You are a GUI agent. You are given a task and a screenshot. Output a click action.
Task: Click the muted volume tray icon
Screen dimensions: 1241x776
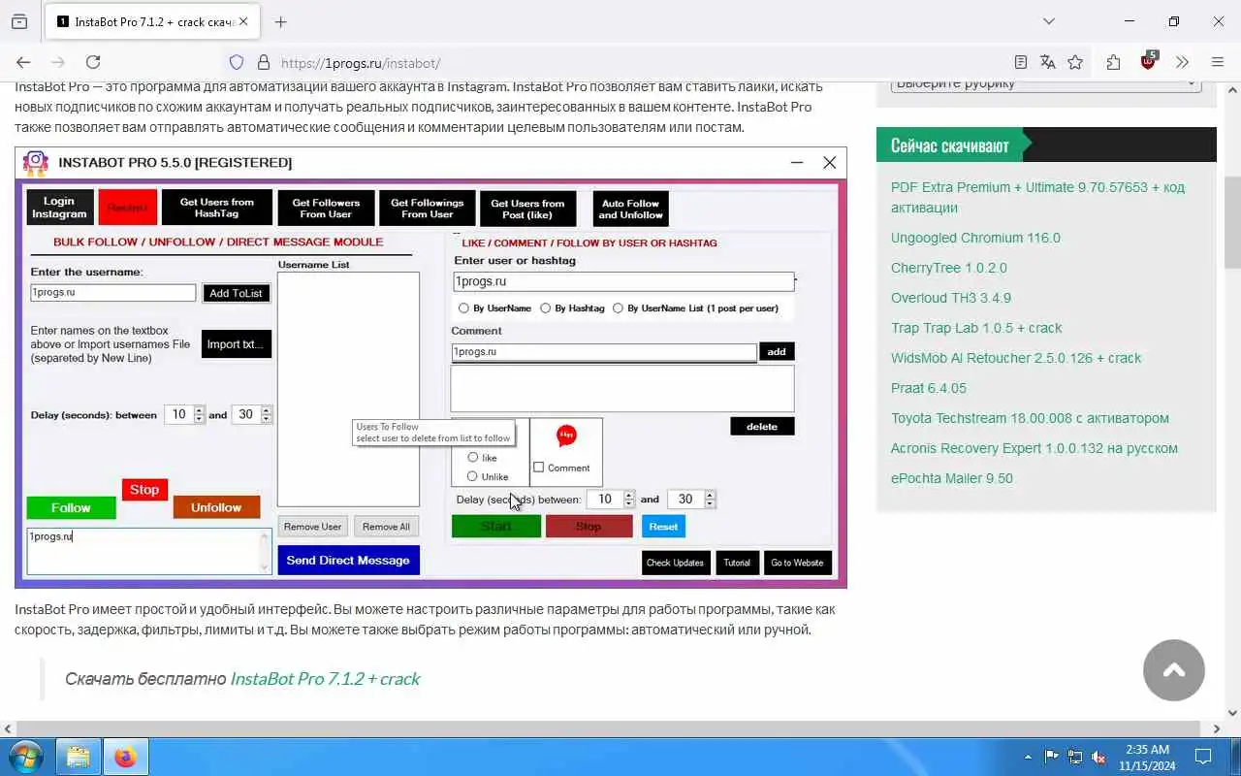(x=1098, y=757)
